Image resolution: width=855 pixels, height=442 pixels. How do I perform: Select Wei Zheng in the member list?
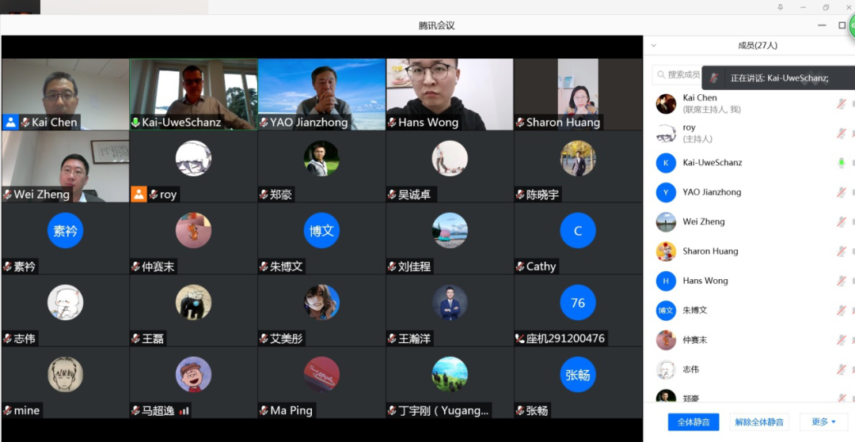click(703, 222)
